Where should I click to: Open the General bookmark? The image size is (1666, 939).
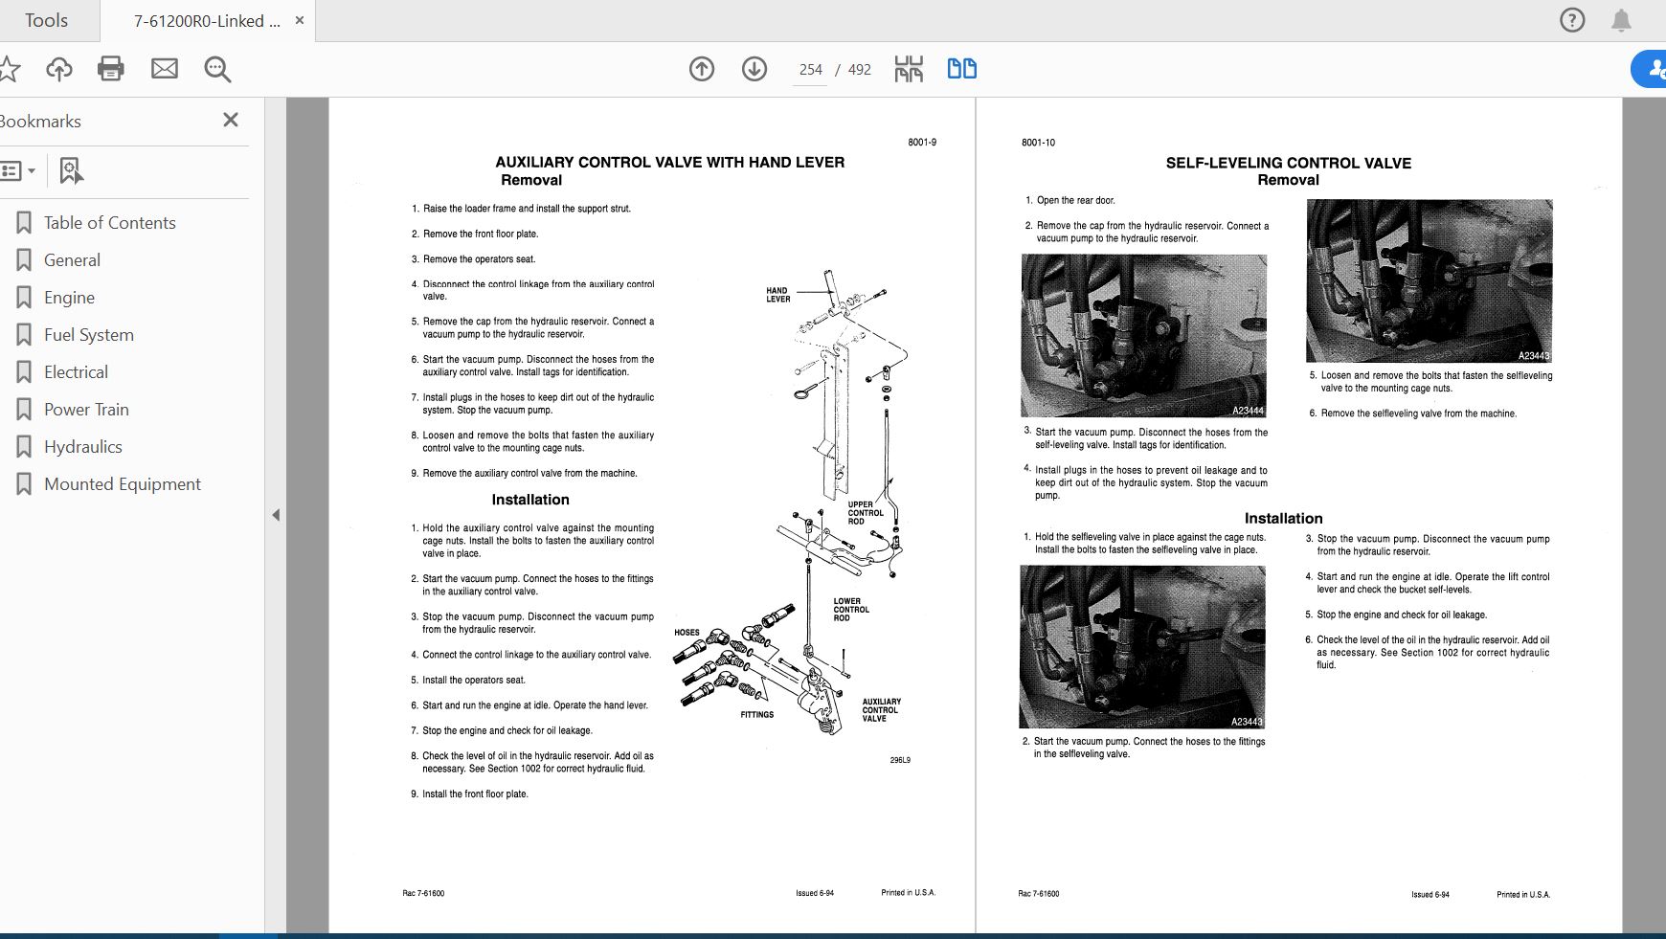coord(72,260)
